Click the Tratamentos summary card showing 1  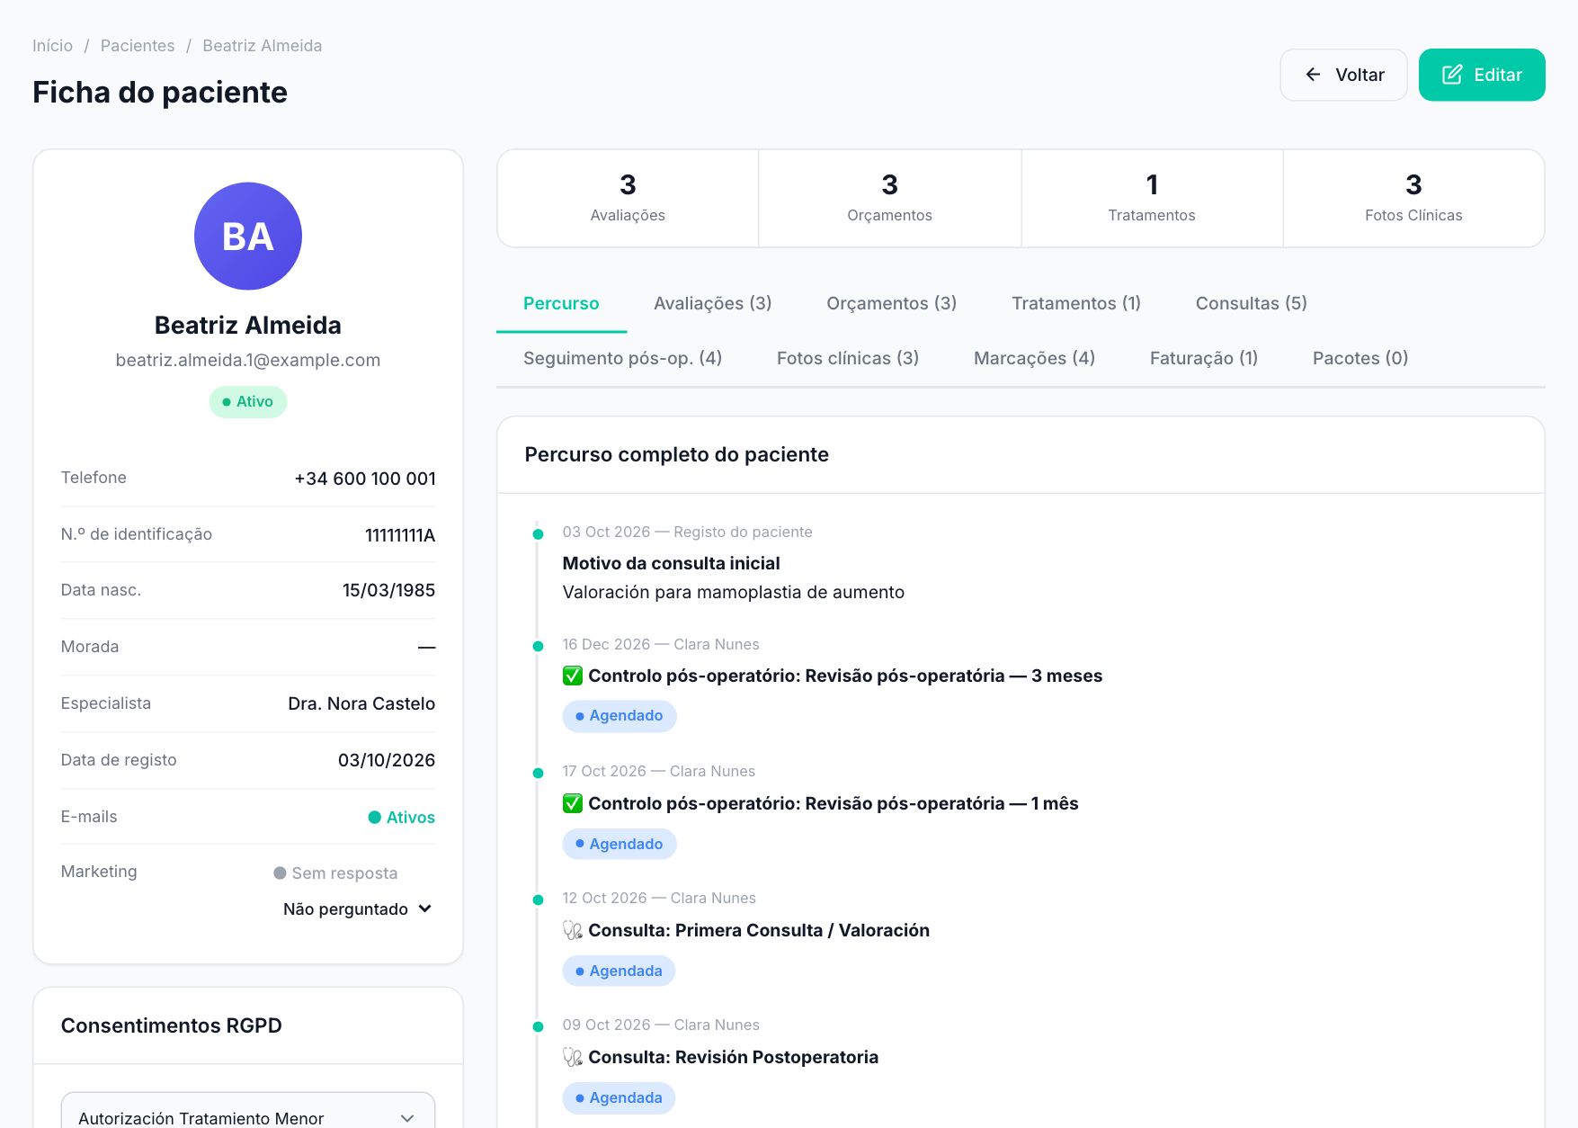1152,199
